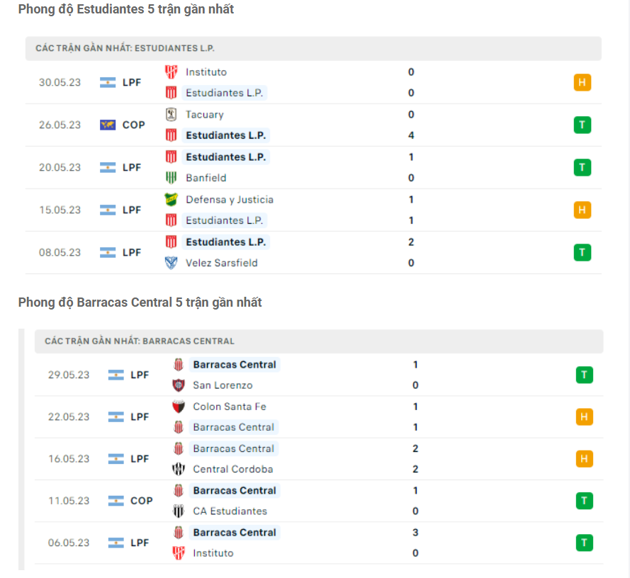Click the Velez Sarsfield crest
Screen dimensions: 630x578
(171, 263)
